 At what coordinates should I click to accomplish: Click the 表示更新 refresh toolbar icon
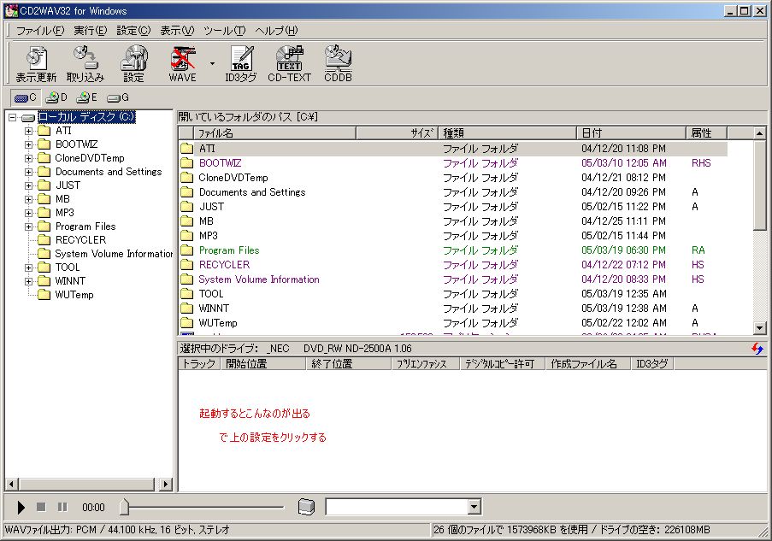click(x=36, y=64)
